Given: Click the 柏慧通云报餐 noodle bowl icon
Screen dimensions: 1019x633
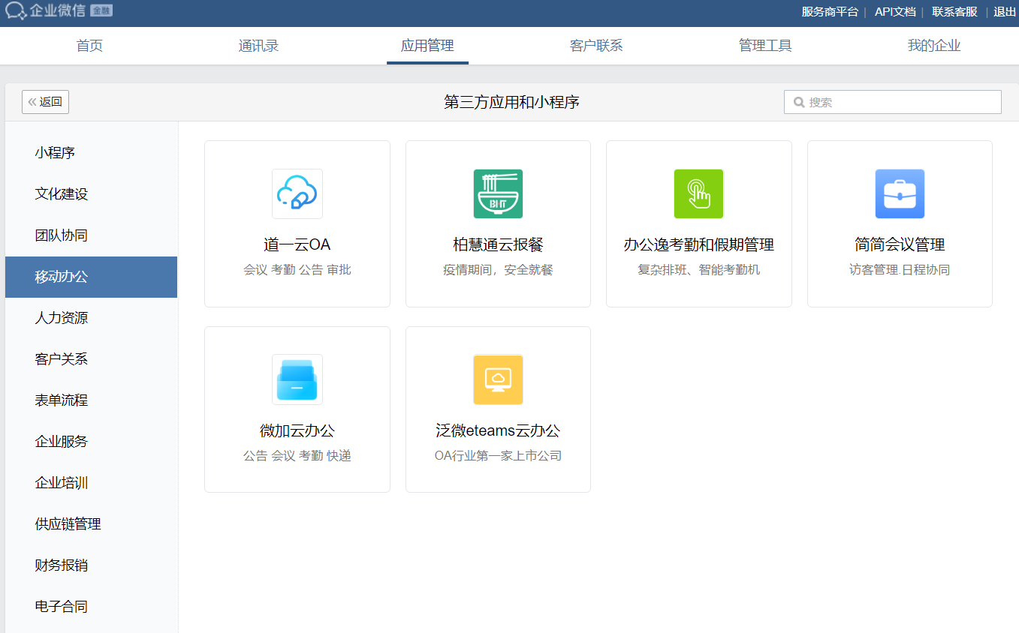Looking at the screenshot, I should point(498,193).
